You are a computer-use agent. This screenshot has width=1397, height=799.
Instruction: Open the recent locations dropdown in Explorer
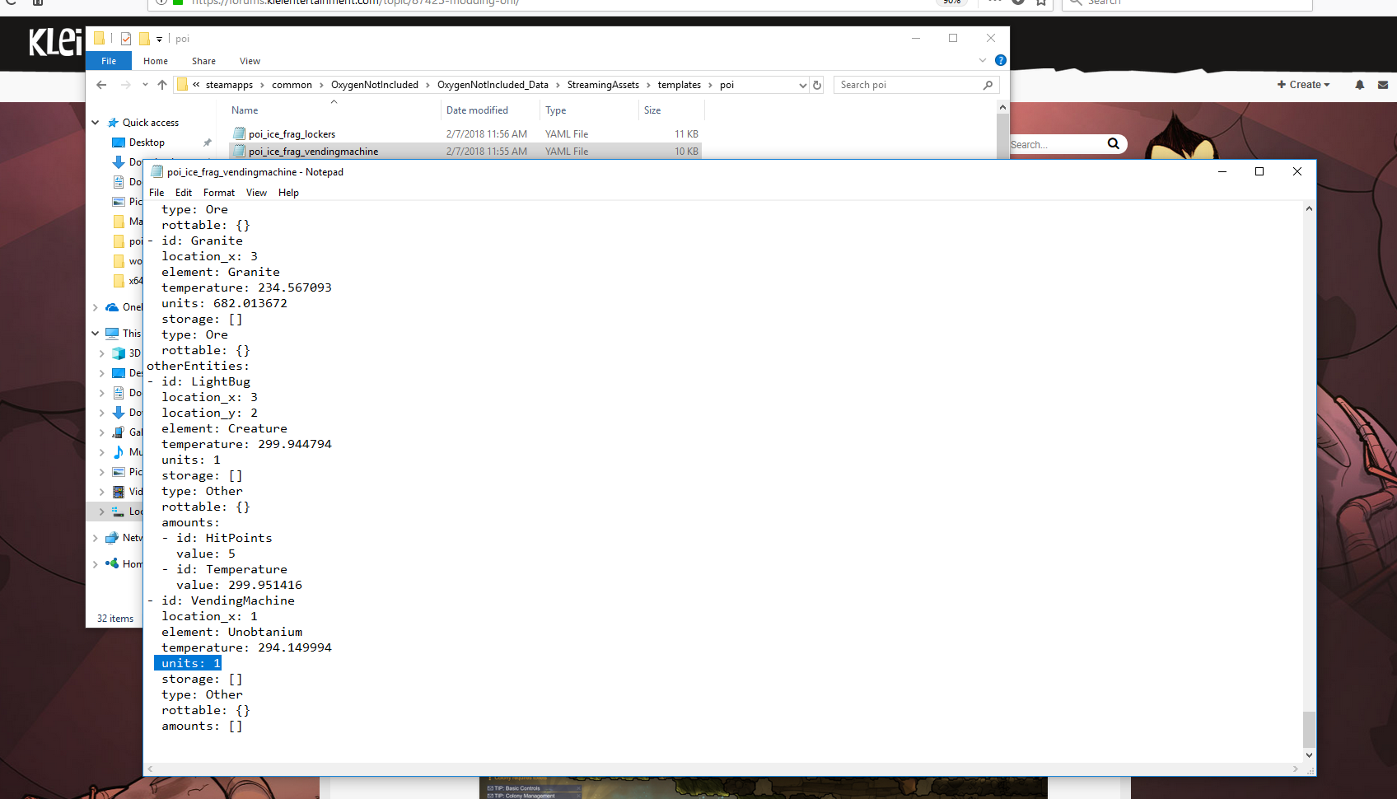[145, 85]
